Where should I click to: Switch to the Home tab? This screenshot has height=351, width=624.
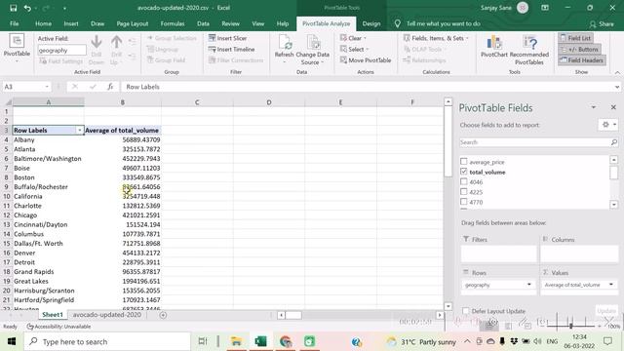pos(43,23)
